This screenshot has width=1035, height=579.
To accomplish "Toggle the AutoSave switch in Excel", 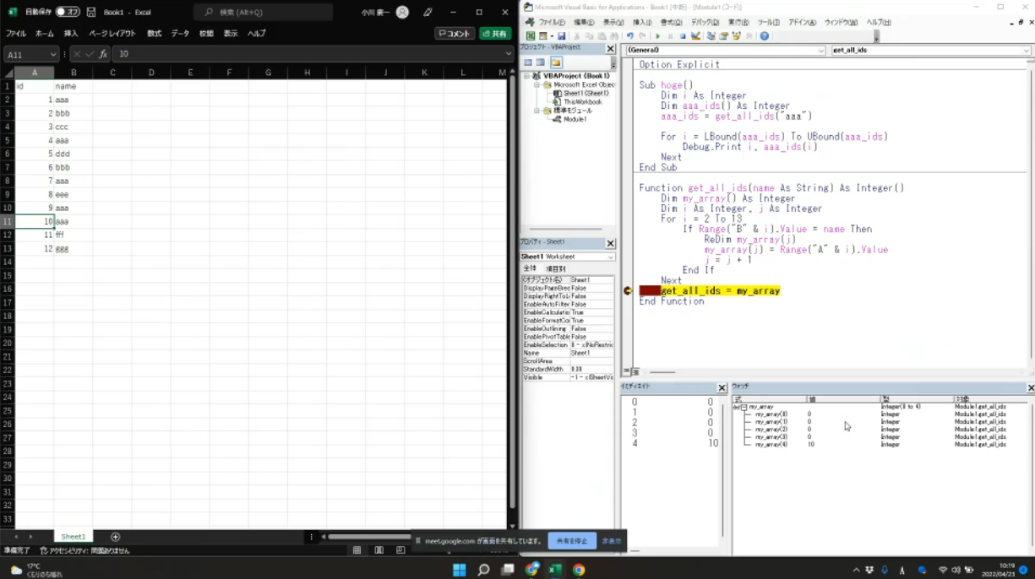I will [67, 13].
